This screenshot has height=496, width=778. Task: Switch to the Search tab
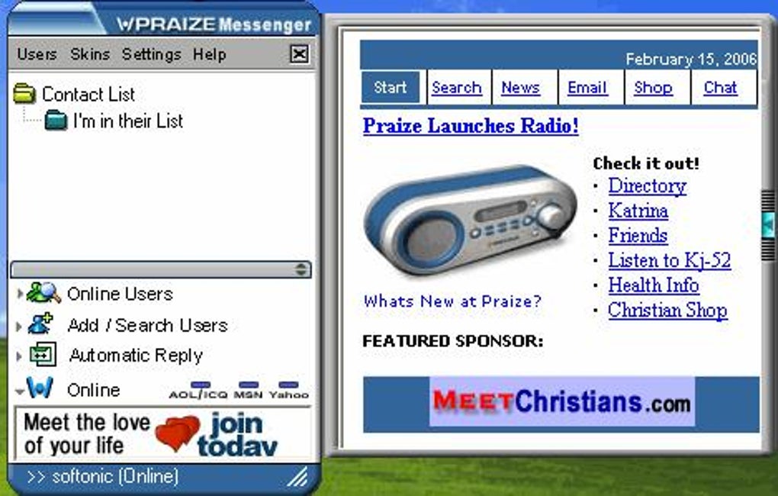pos(456,88)
